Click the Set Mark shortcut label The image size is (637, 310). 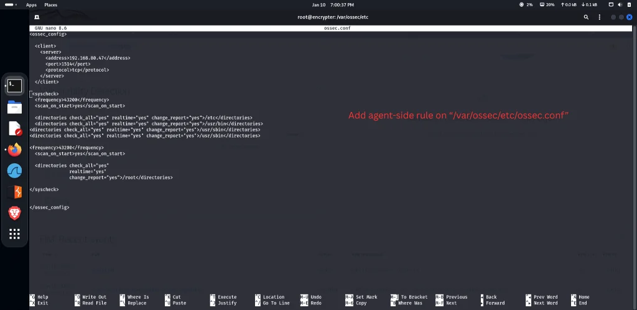coord(366,297)
